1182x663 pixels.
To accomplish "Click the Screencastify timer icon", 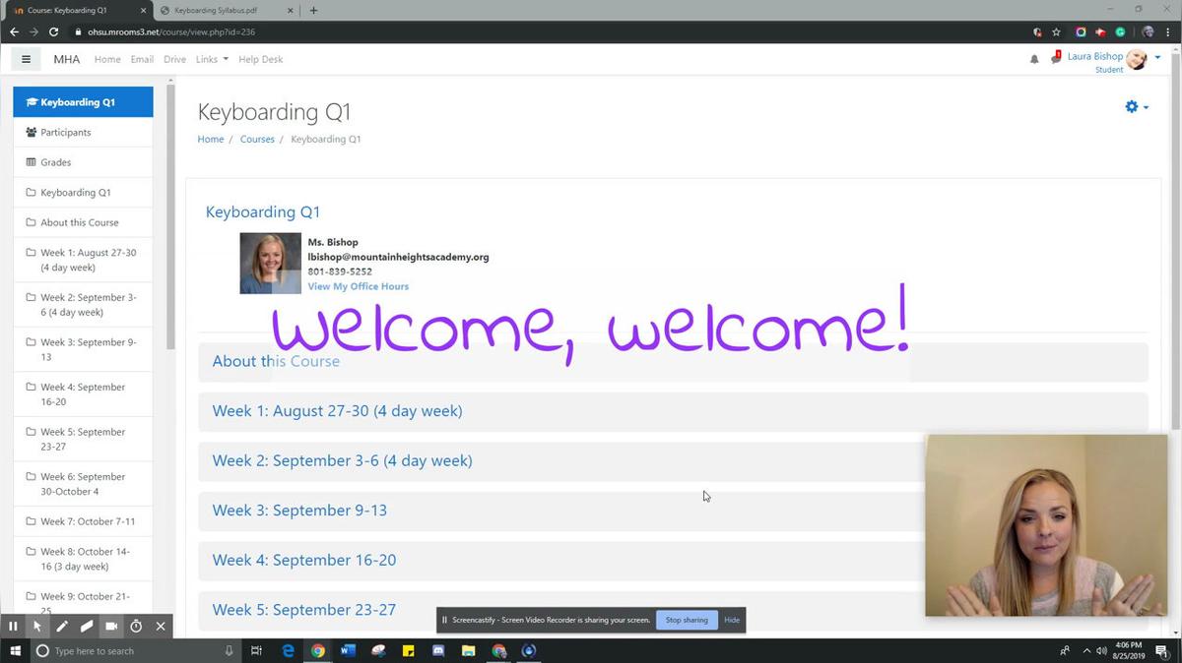I will pyautogui.click(x=136, y=626).
